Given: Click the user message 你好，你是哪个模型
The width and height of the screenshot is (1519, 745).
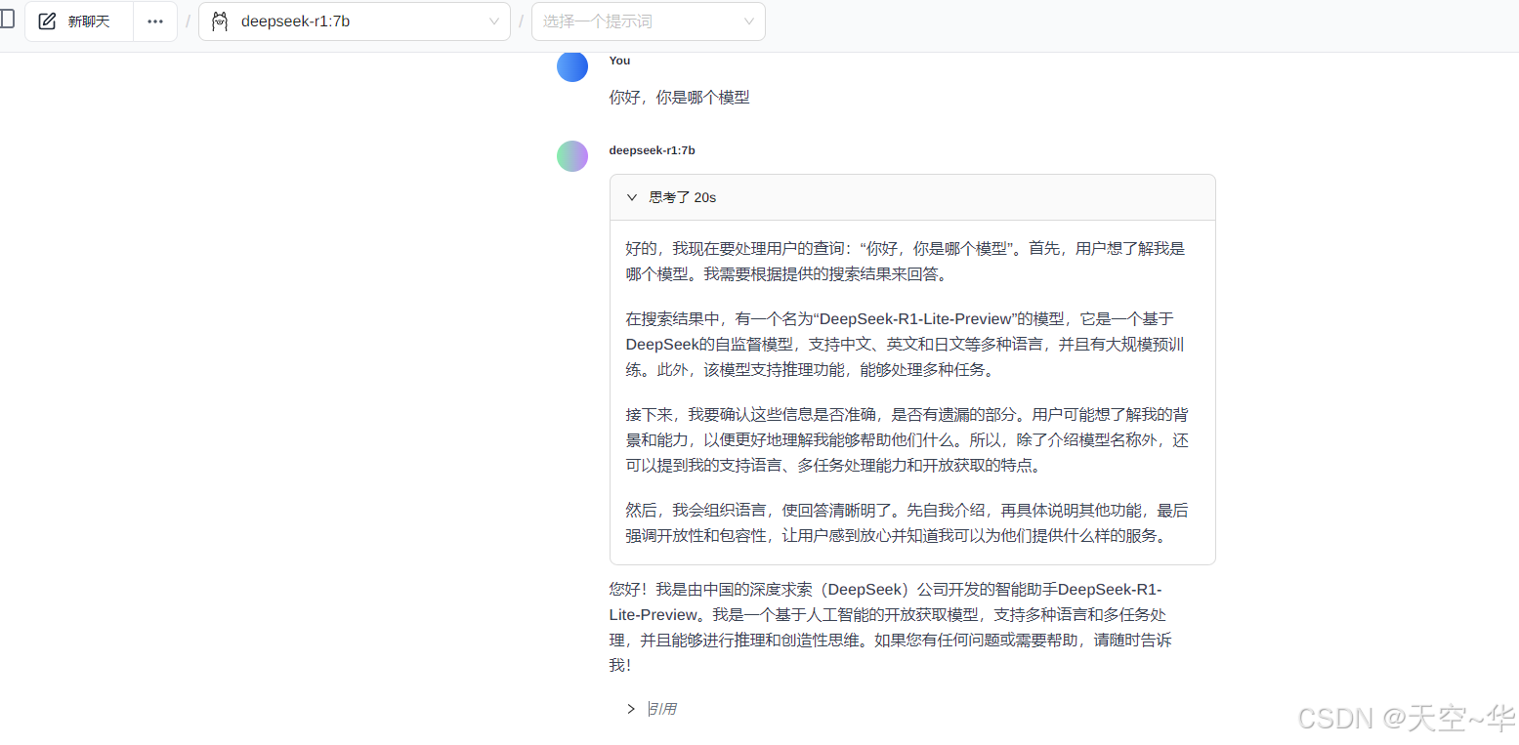Looking at the screenshot, I should [x=680, y=98].
